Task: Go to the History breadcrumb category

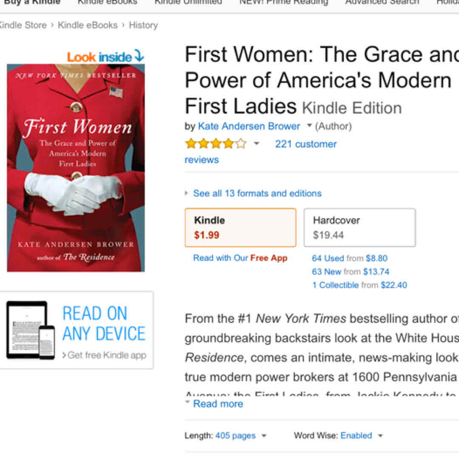Action: click(143, 25)
